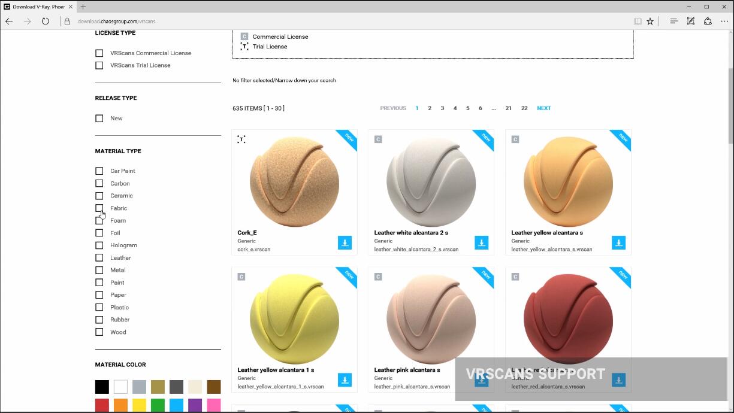The image size is (734, 413).
Task: Go to the NEXT results page
Action: (x=543, y=108)
